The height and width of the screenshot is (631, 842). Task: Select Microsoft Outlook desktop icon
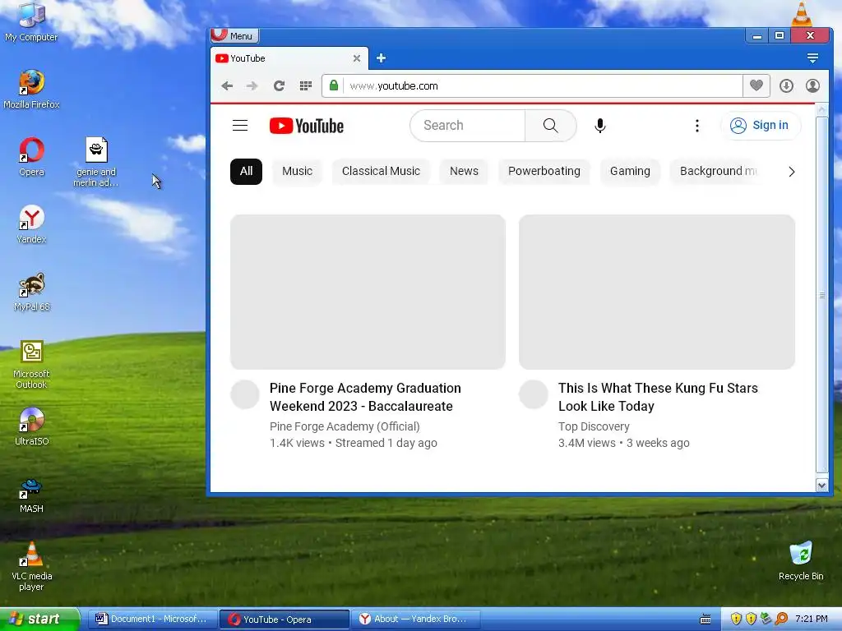click(31, 365)
